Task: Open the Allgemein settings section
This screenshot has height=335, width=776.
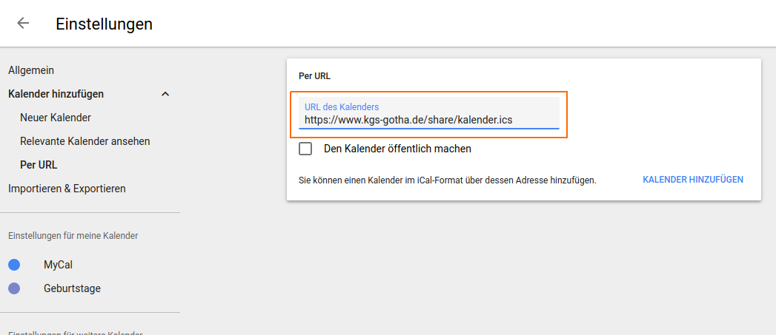Action: tap(31, 70)
